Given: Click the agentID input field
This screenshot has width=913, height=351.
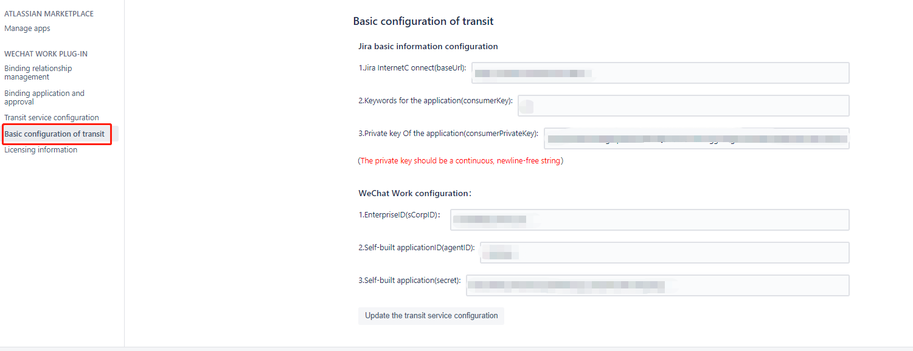Looking at the screenshot, I should [x=664, y=253].
